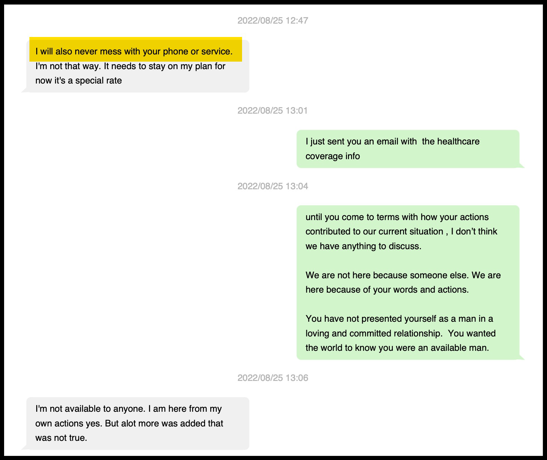The height and width of the screenshot is (460, 547).
Task: Click the line "I'm not that way"
Action: 68,66
